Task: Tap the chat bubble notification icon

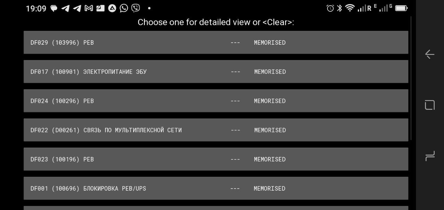Action: pyautogui.click(x=54, y=8)
